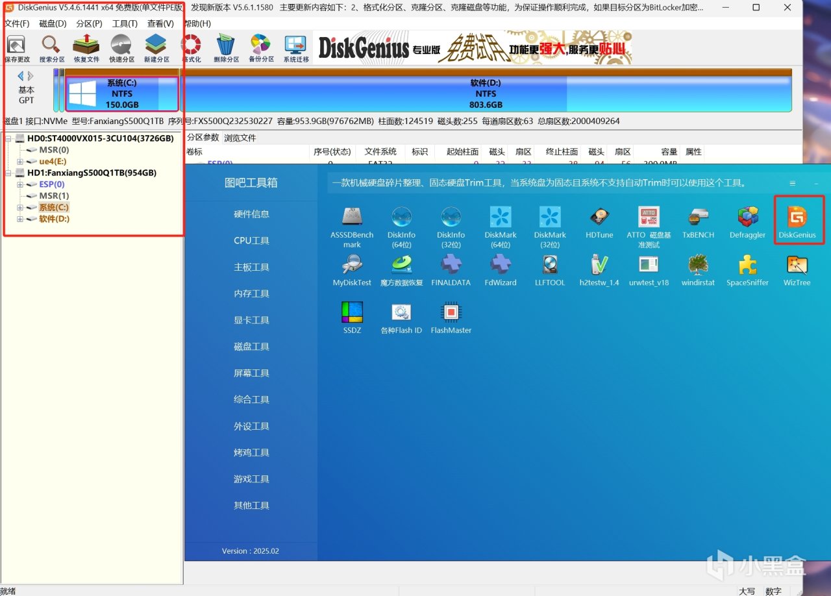Open the 磁盘(D) menu
This screenshot has height=596, width=831.
click(53, 23)
